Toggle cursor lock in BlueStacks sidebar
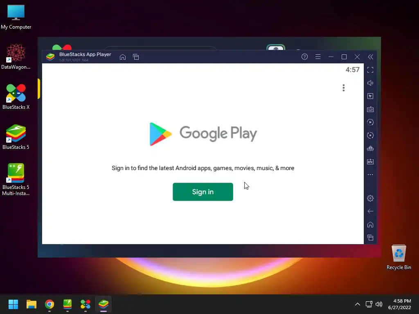Image resolution: width=419 pixels, height=314 pixels. click(x=370, y=96)
